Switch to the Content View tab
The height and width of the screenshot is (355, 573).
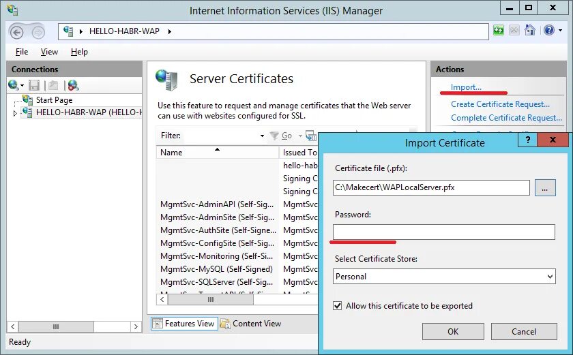250,324
